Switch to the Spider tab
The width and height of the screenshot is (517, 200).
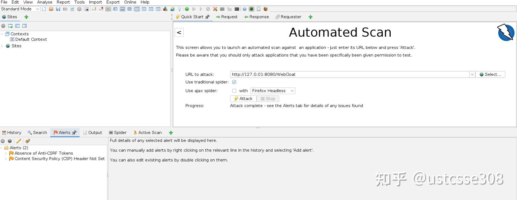pos(118,132)
